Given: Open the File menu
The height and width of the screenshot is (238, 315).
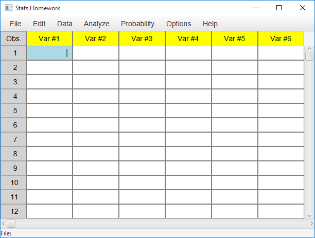Looking at the screenshot, I should tap(15, 24).
